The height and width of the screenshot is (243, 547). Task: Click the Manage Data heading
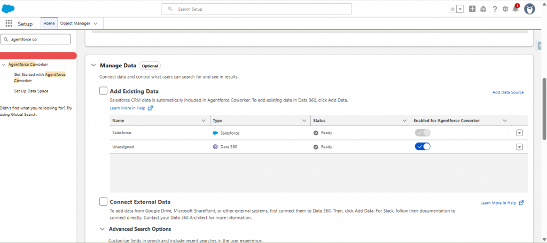tap(118, 65)
